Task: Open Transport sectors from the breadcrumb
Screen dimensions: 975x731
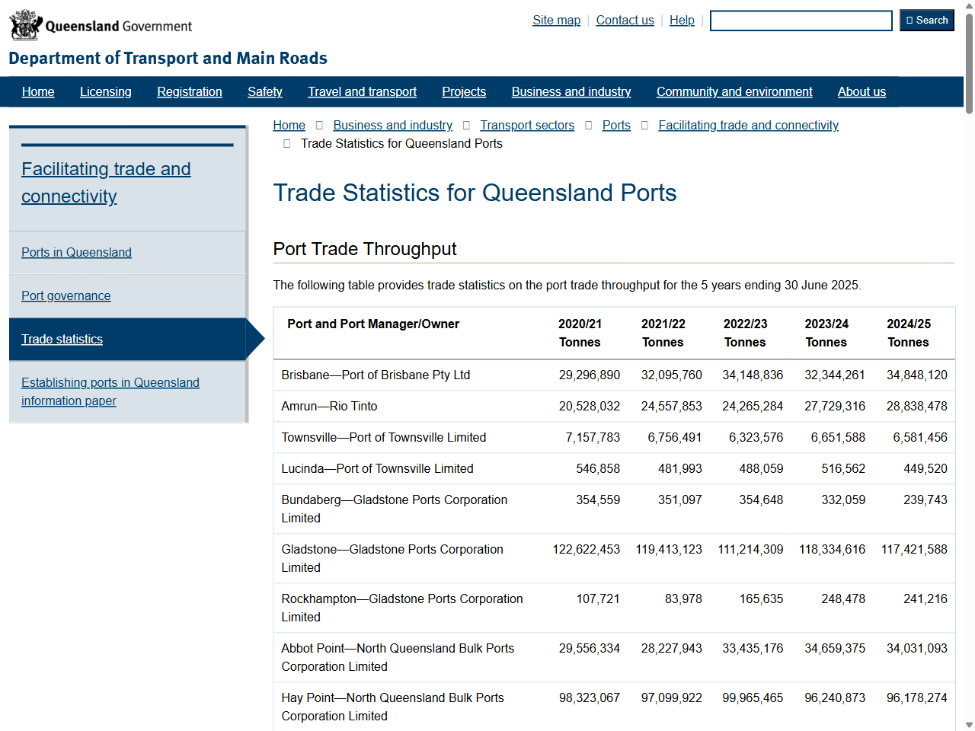Action: coord(527,125)
